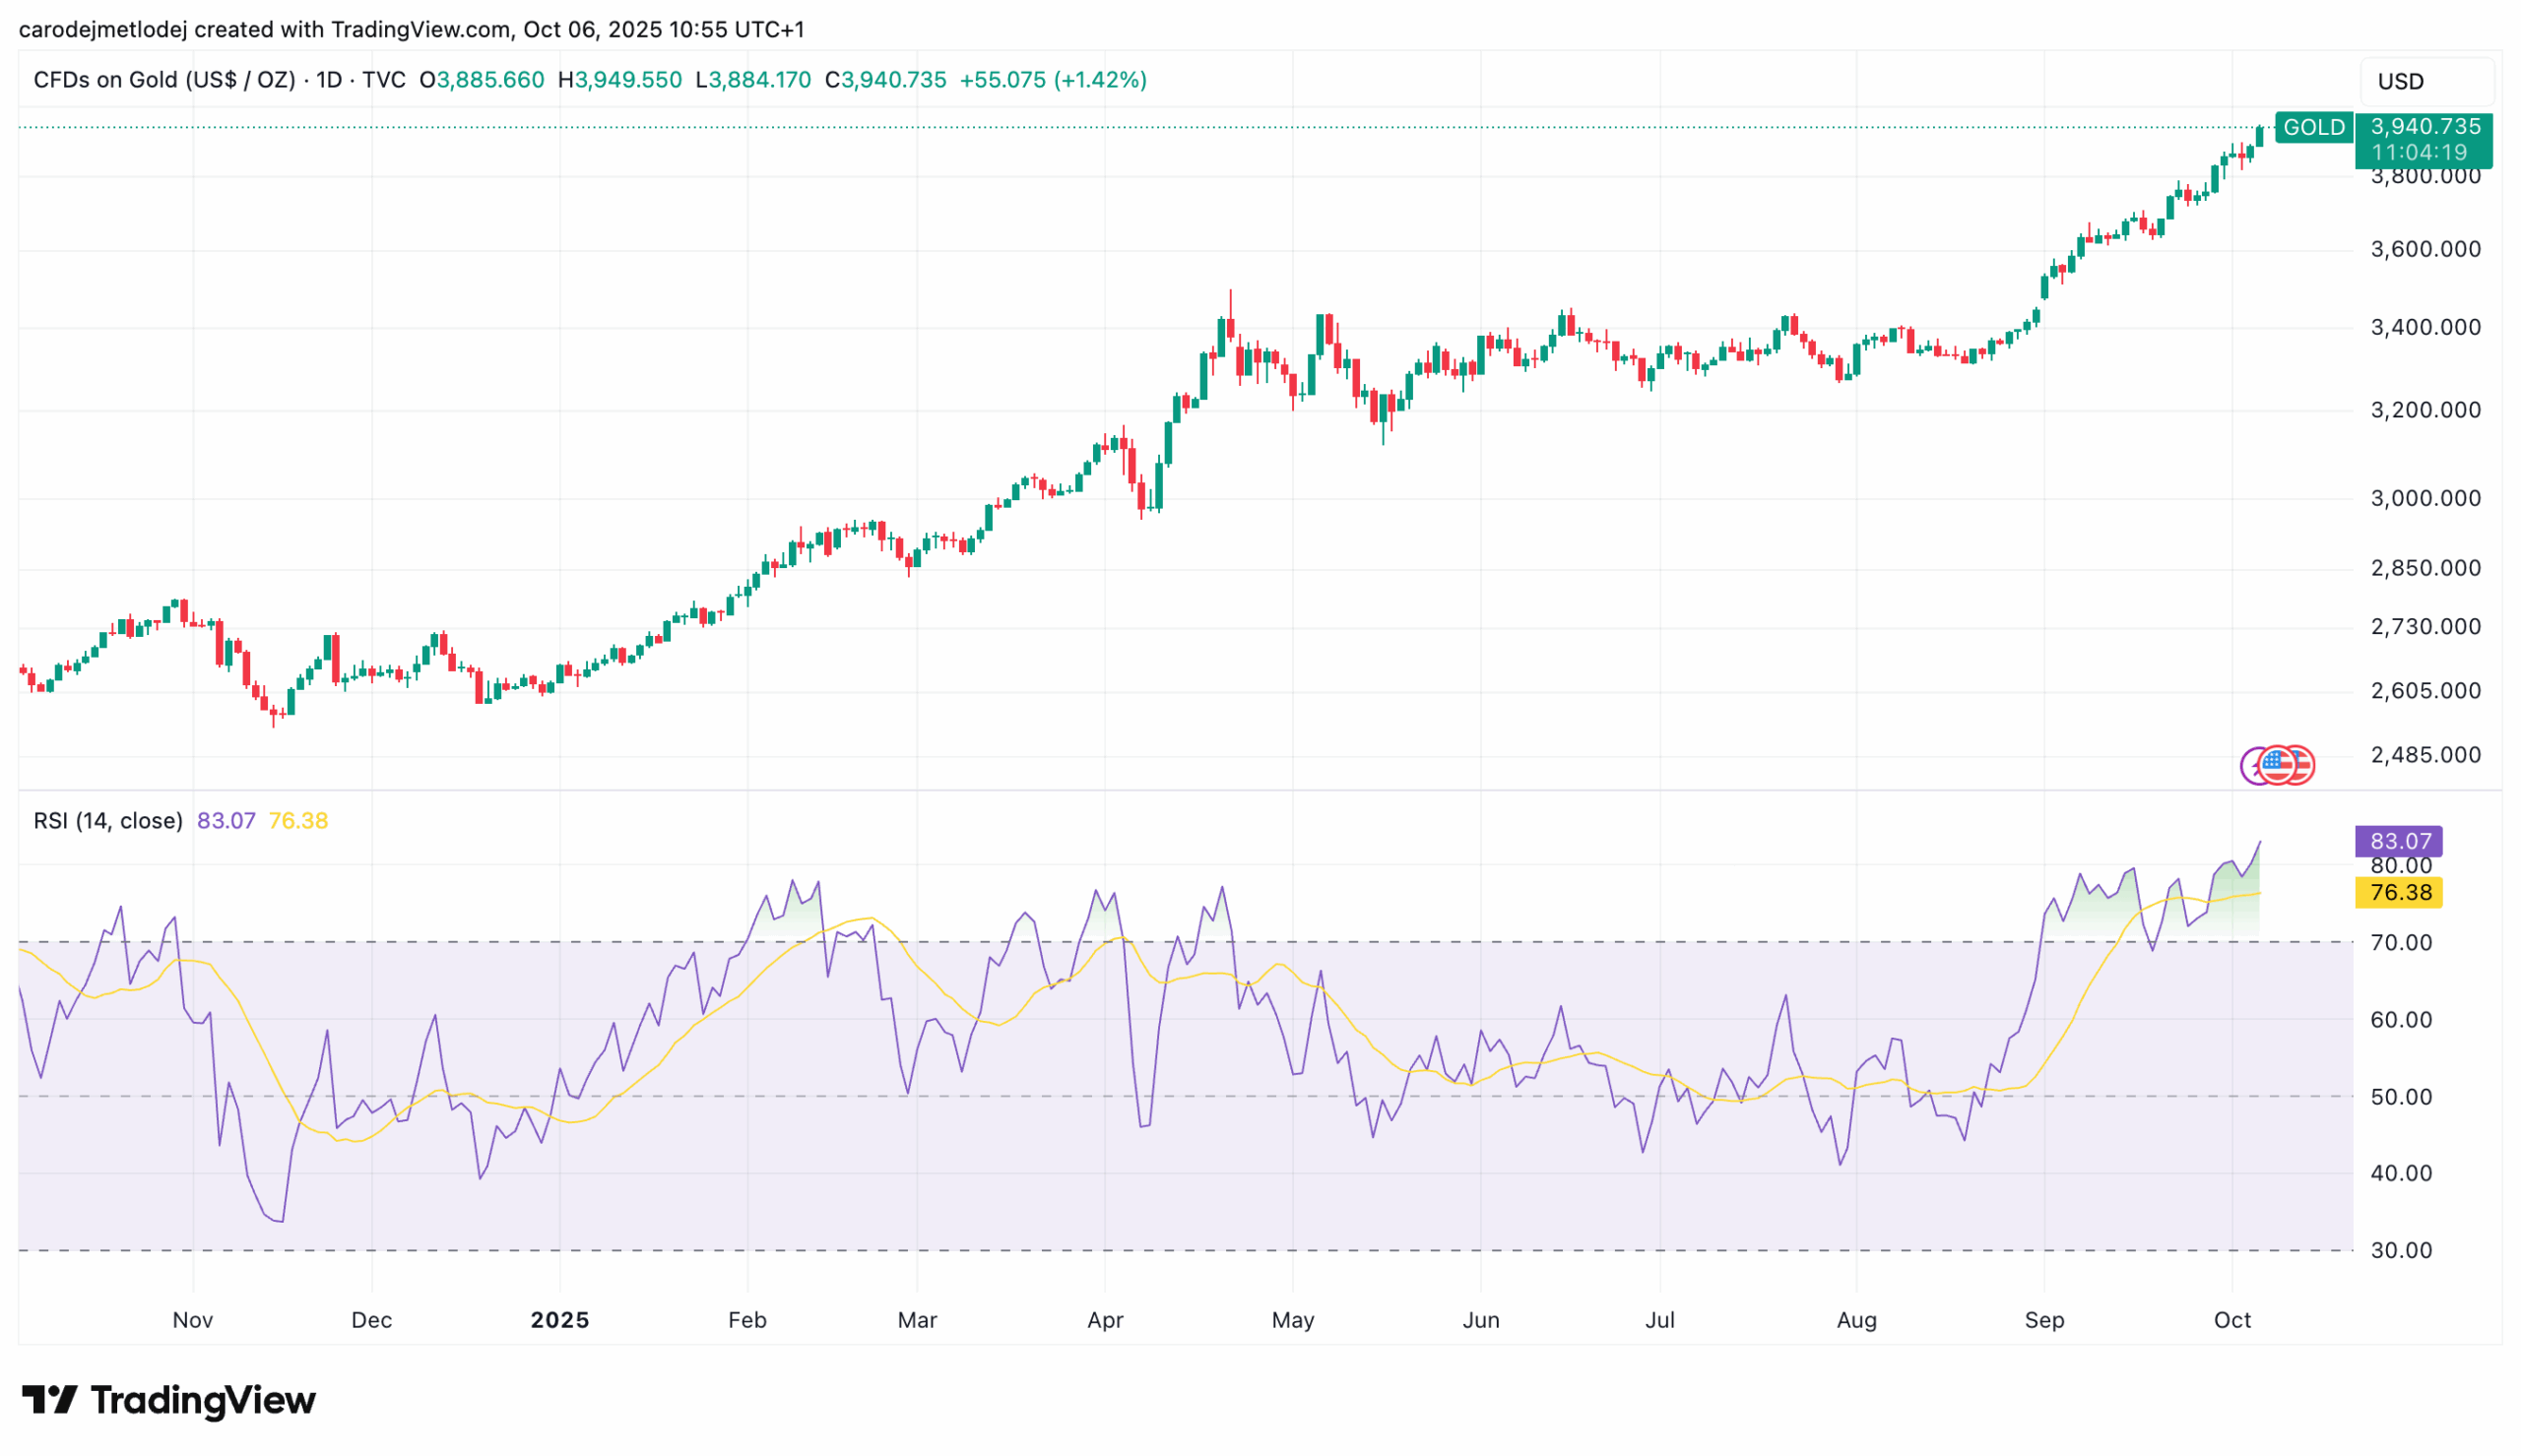Click the 50.00 level on RSI scale
Viewport: 2521px width, 1456px height.
2401,1097
